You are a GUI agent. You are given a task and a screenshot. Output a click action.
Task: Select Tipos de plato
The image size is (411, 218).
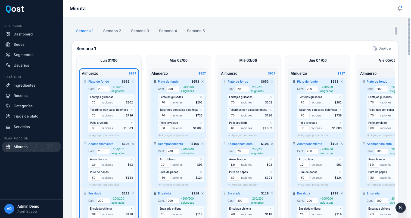click(31, 116)
